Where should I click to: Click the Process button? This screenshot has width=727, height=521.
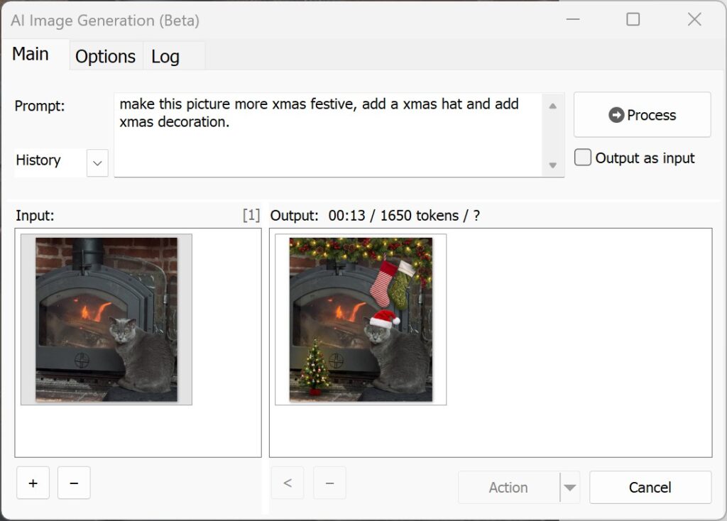pos(642,115)
